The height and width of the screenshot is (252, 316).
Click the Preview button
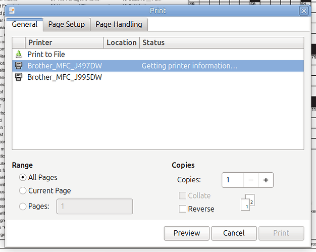point(187,233)
